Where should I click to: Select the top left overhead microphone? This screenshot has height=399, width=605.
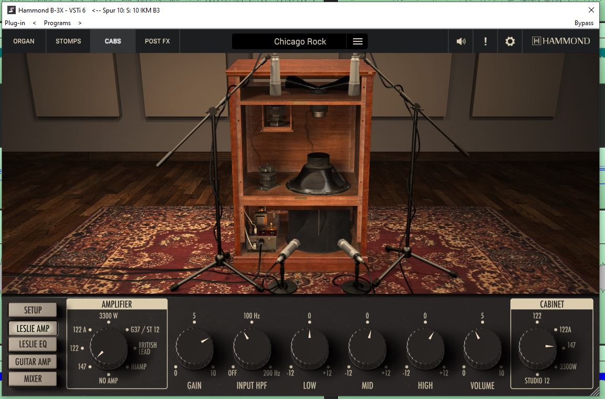(x=275, y=74)
